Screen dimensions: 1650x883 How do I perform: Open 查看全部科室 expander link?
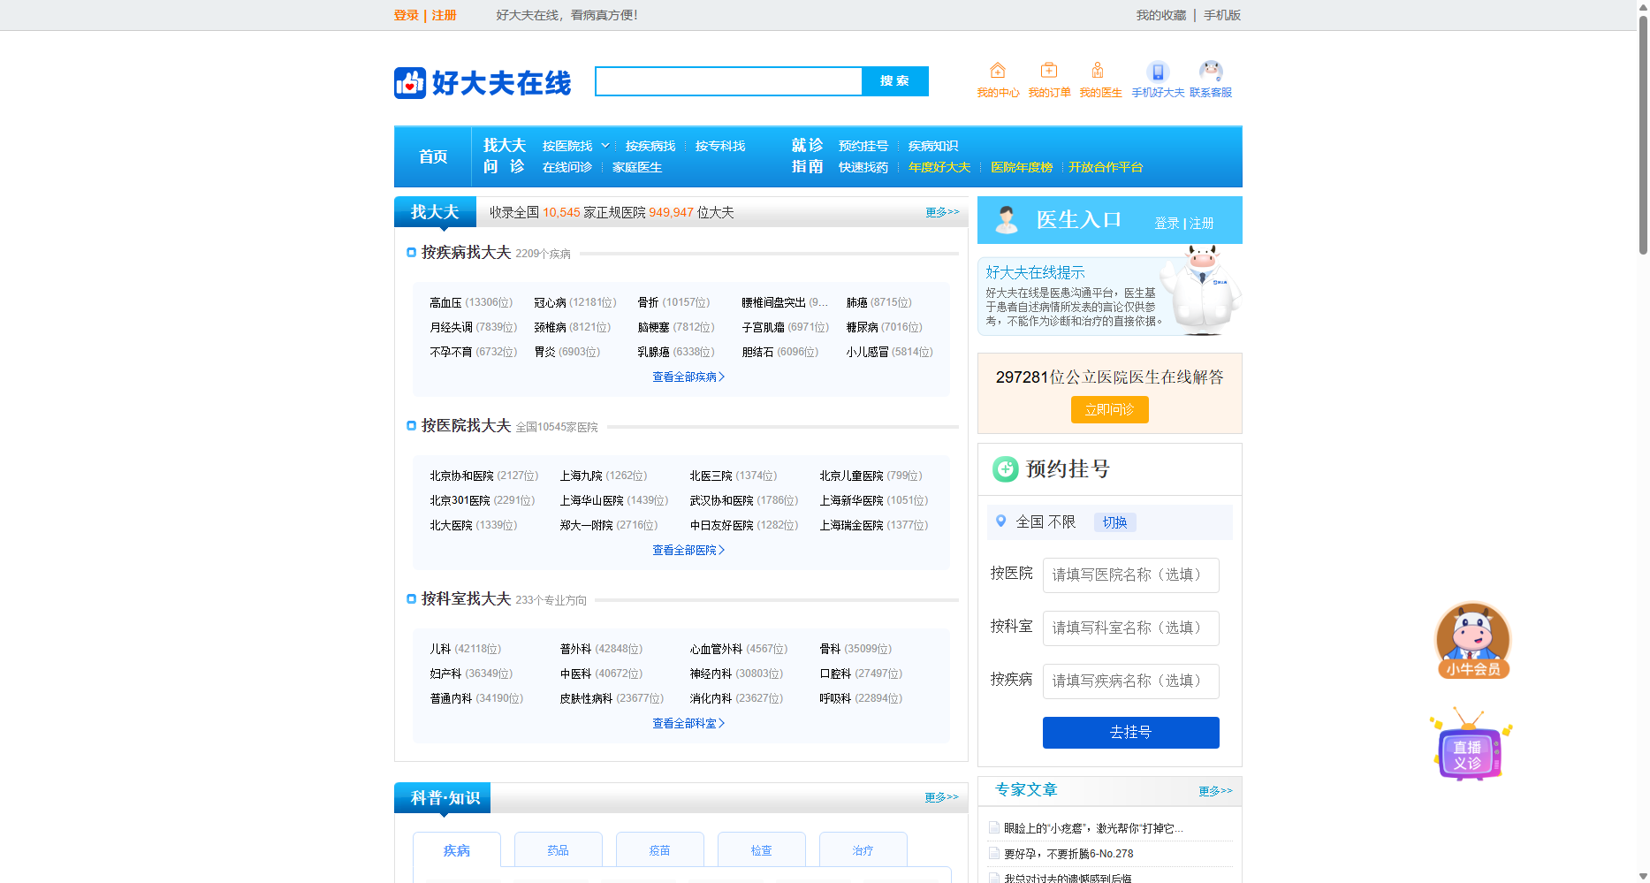point(688,723)
